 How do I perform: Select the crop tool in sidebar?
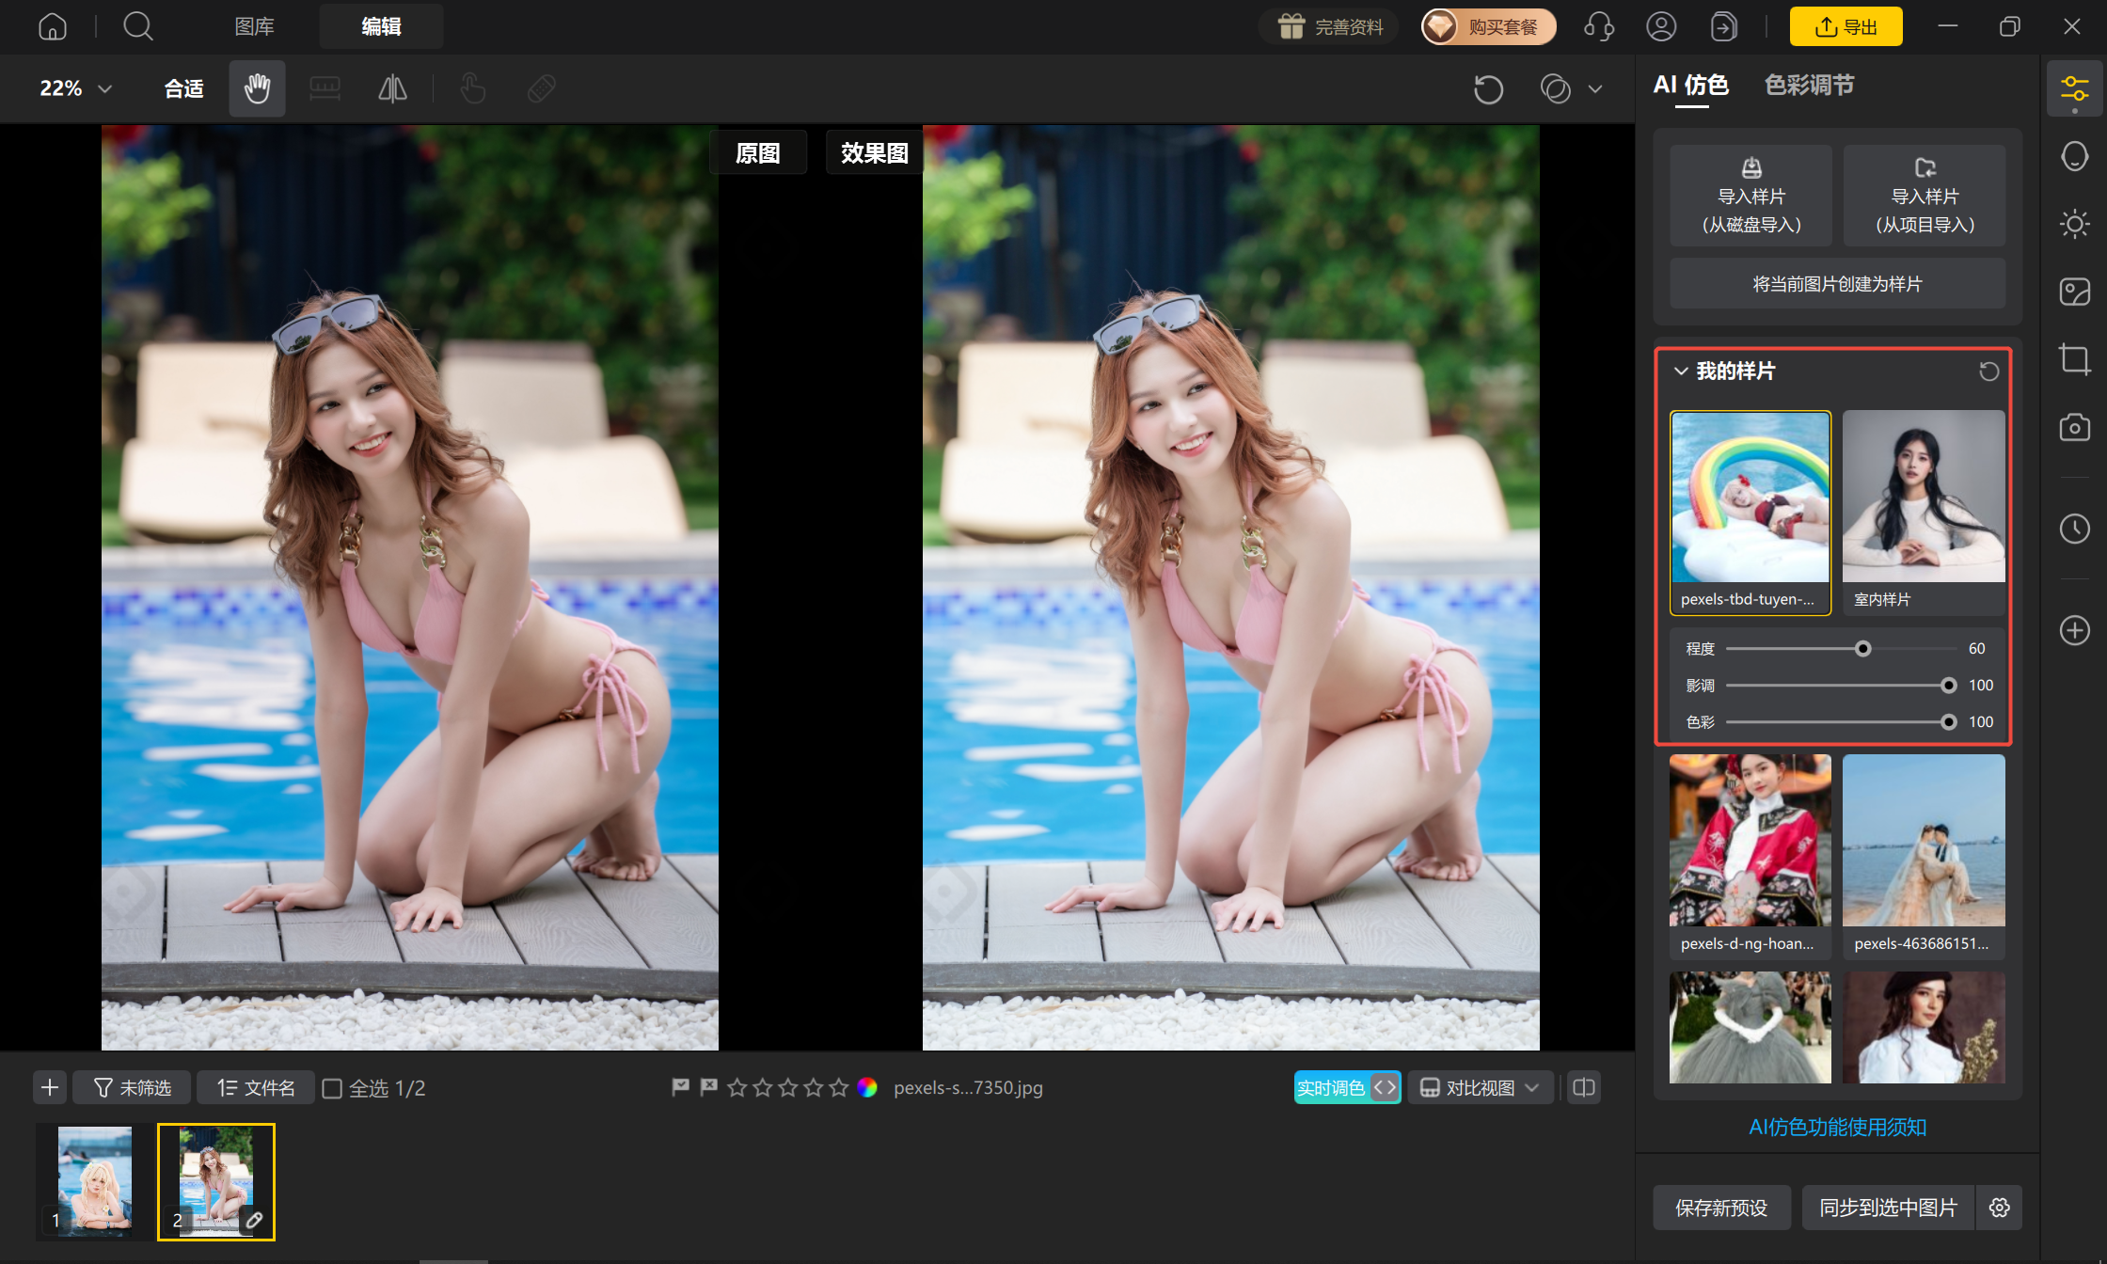(x=2075, y=359)
